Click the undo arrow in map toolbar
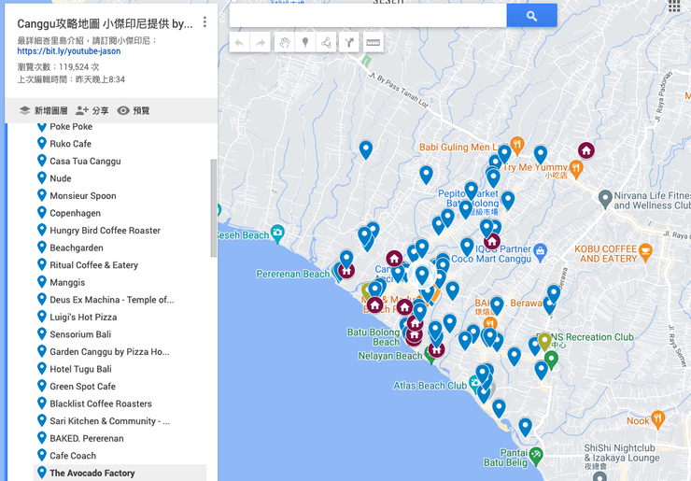 click(x=239, y=42)
